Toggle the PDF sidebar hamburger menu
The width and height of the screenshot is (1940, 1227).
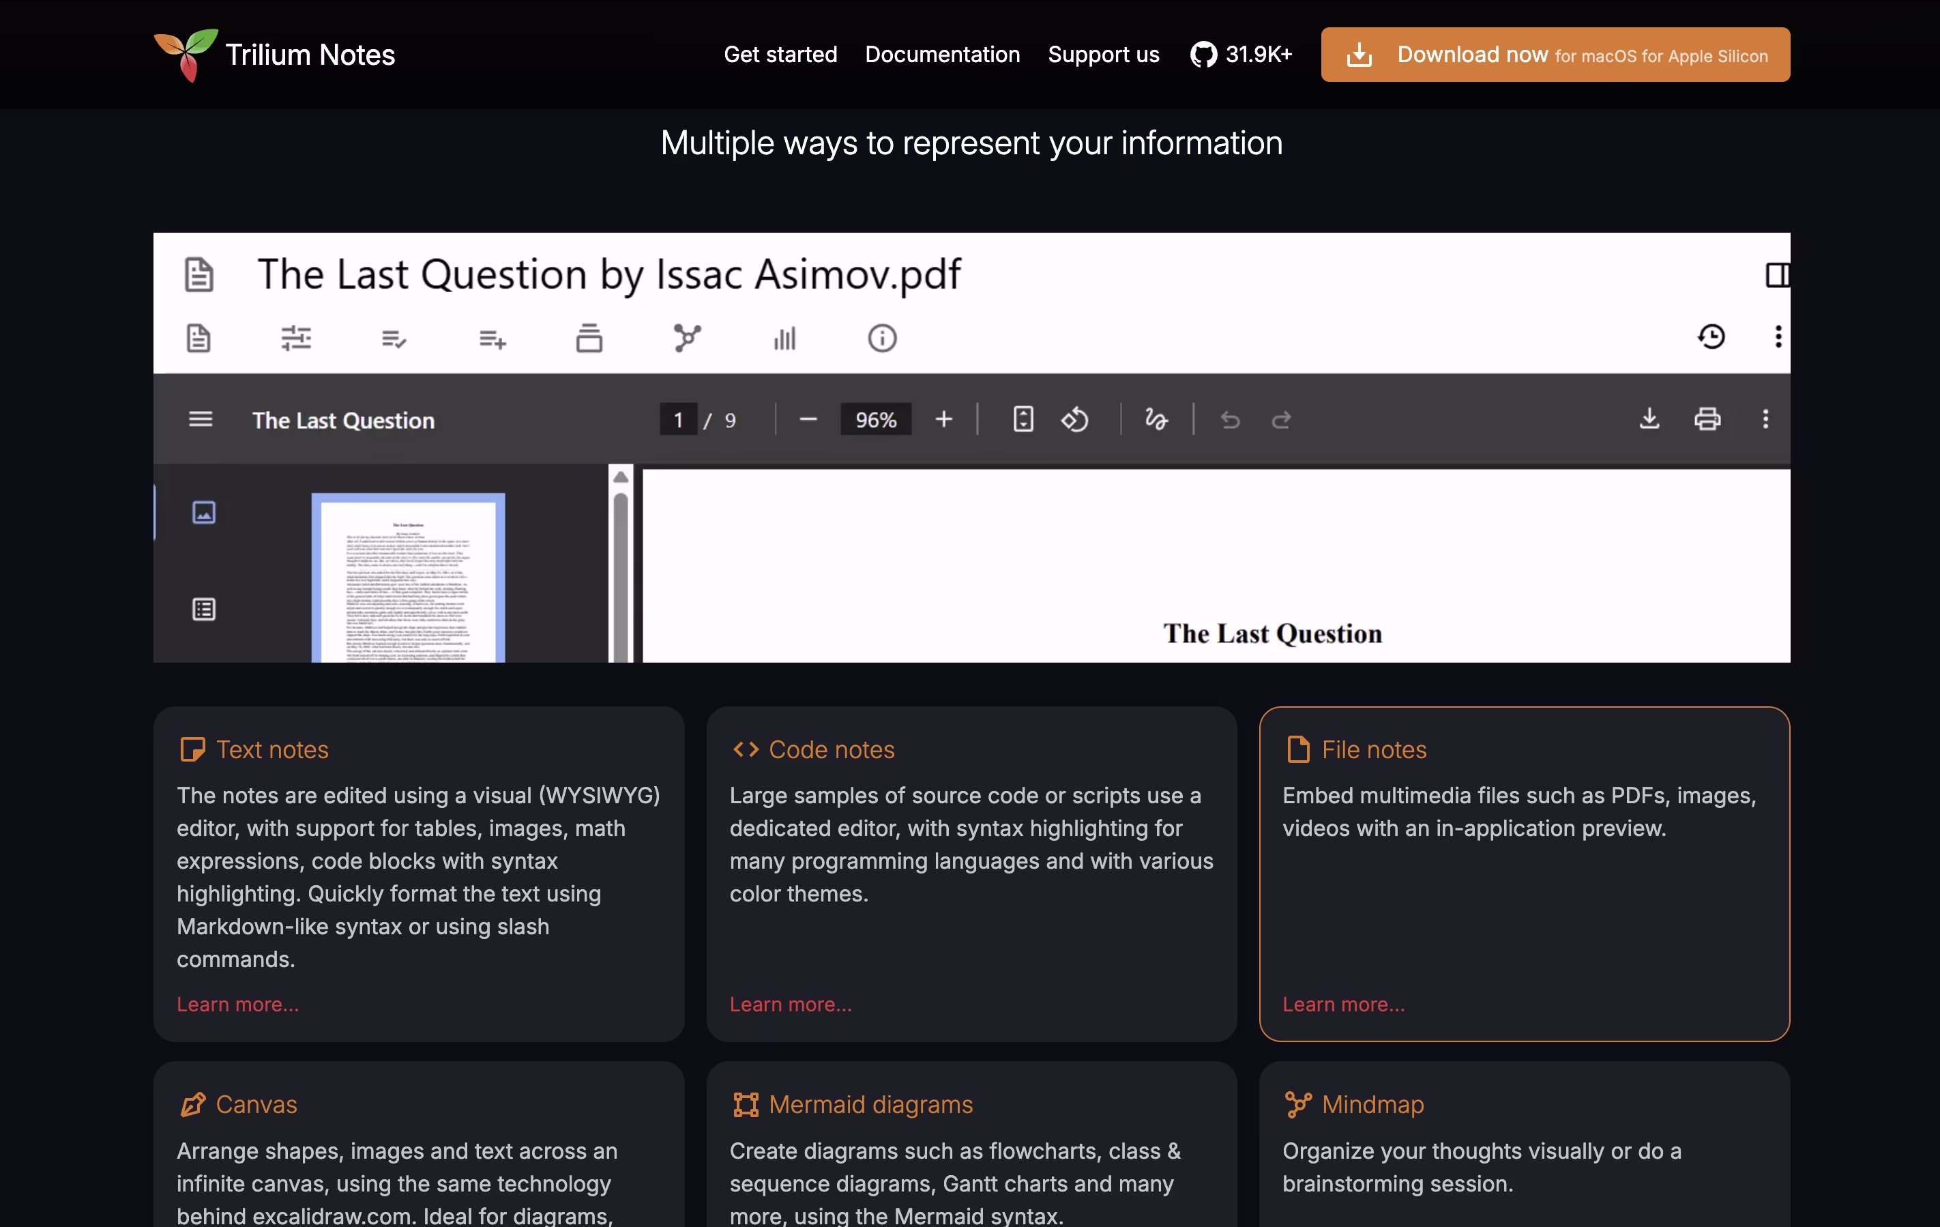pos(201,419)
